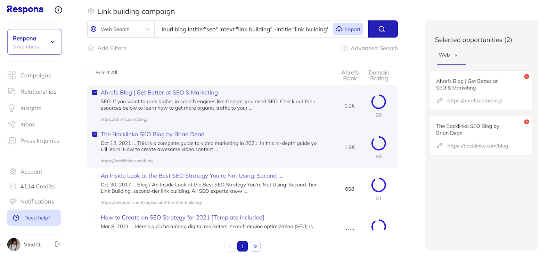Log out using the exit icon
The image size is (556, 258).
57,244
